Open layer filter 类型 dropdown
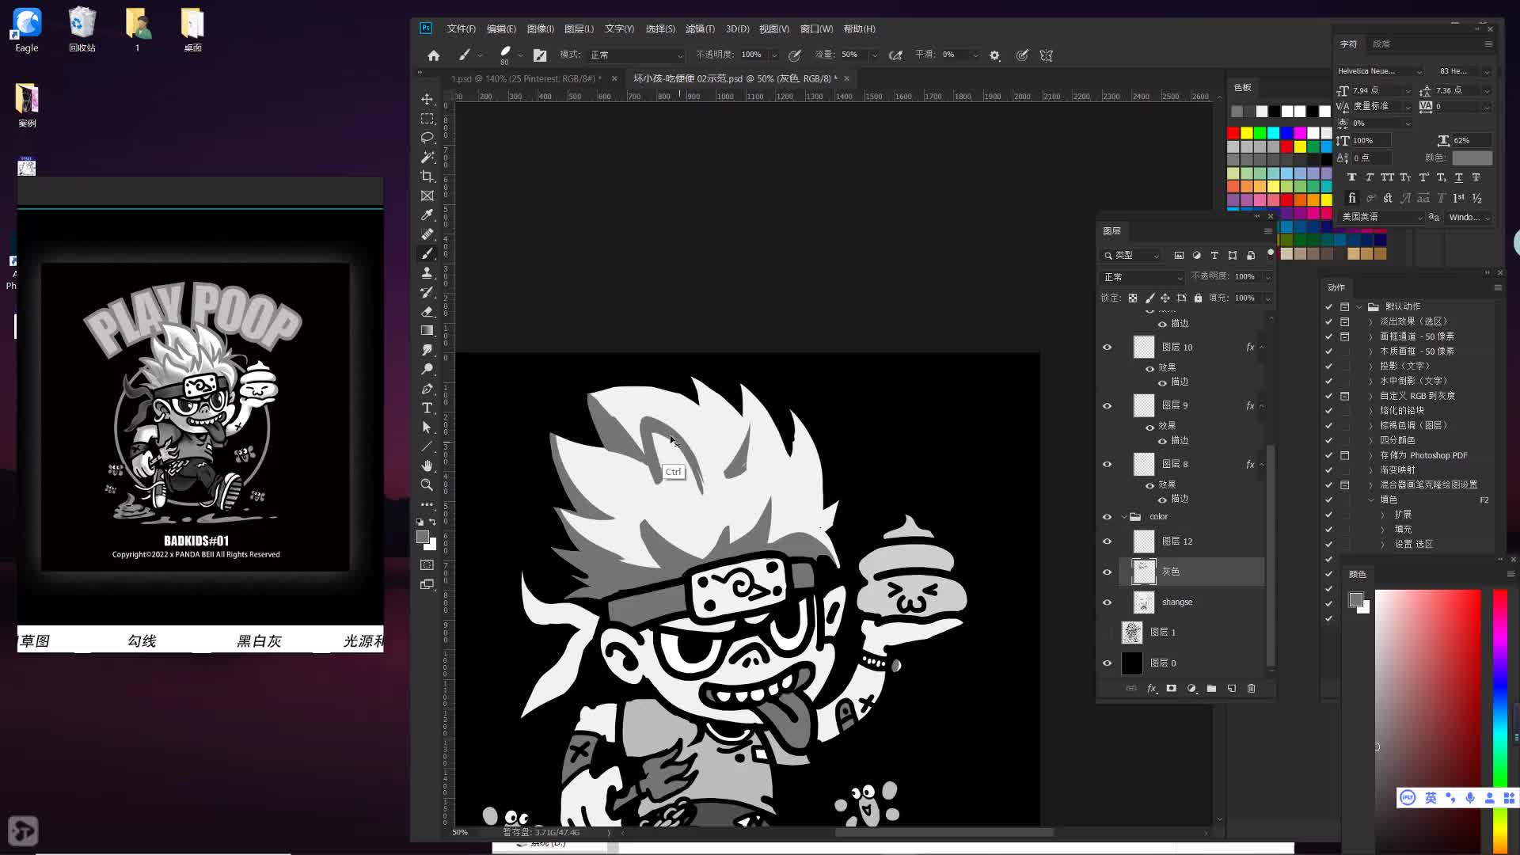Viewport: 1520px width, 855px height. click(x=1132, y=255)
